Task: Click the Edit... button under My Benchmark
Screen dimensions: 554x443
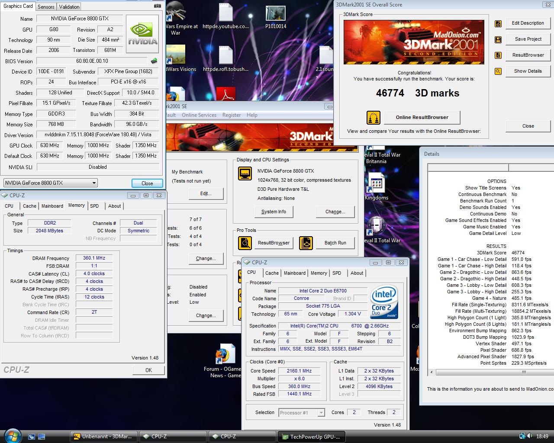Action: pos(206,193)
